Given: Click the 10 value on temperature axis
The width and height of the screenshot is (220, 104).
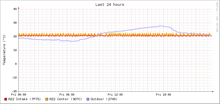Looking at the screenshot, I should coord(15,50).
